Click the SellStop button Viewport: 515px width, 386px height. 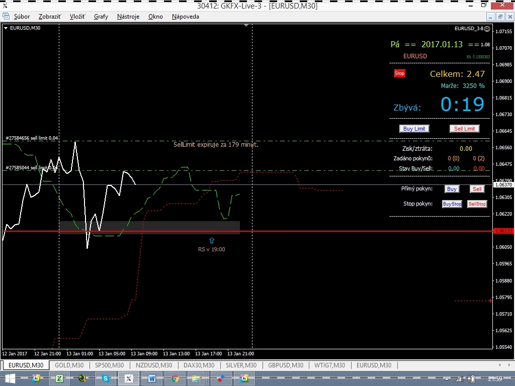click(x=477, y=204)
